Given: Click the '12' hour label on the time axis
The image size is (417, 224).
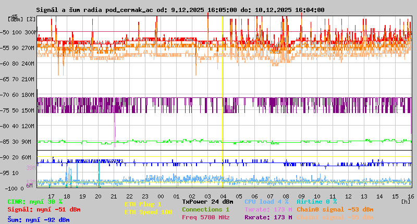Looking at the screenshot, I should [348, 196].
